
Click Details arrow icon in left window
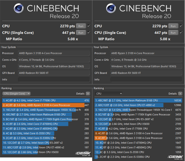tap(88, 94)
